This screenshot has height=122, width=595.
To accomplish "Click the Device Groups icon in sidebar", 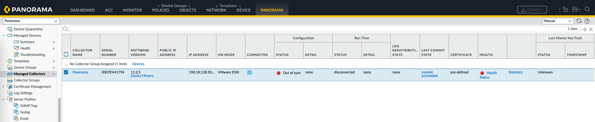I will 10,67.
